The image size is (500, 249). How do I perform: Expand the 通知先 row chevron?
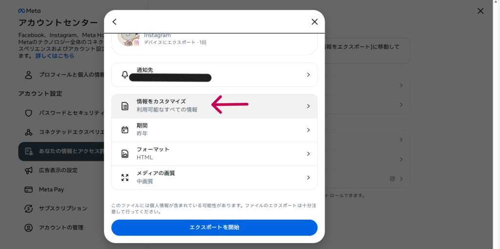(308, 75)
